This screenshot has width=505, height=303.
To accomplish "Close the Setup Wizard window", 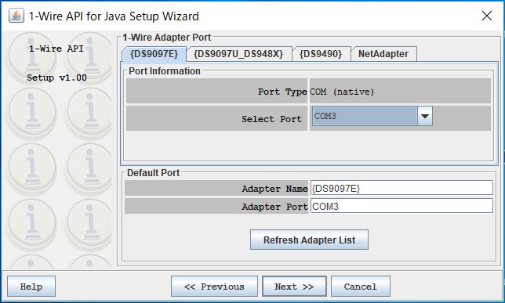I will click(x=487, y=16).
